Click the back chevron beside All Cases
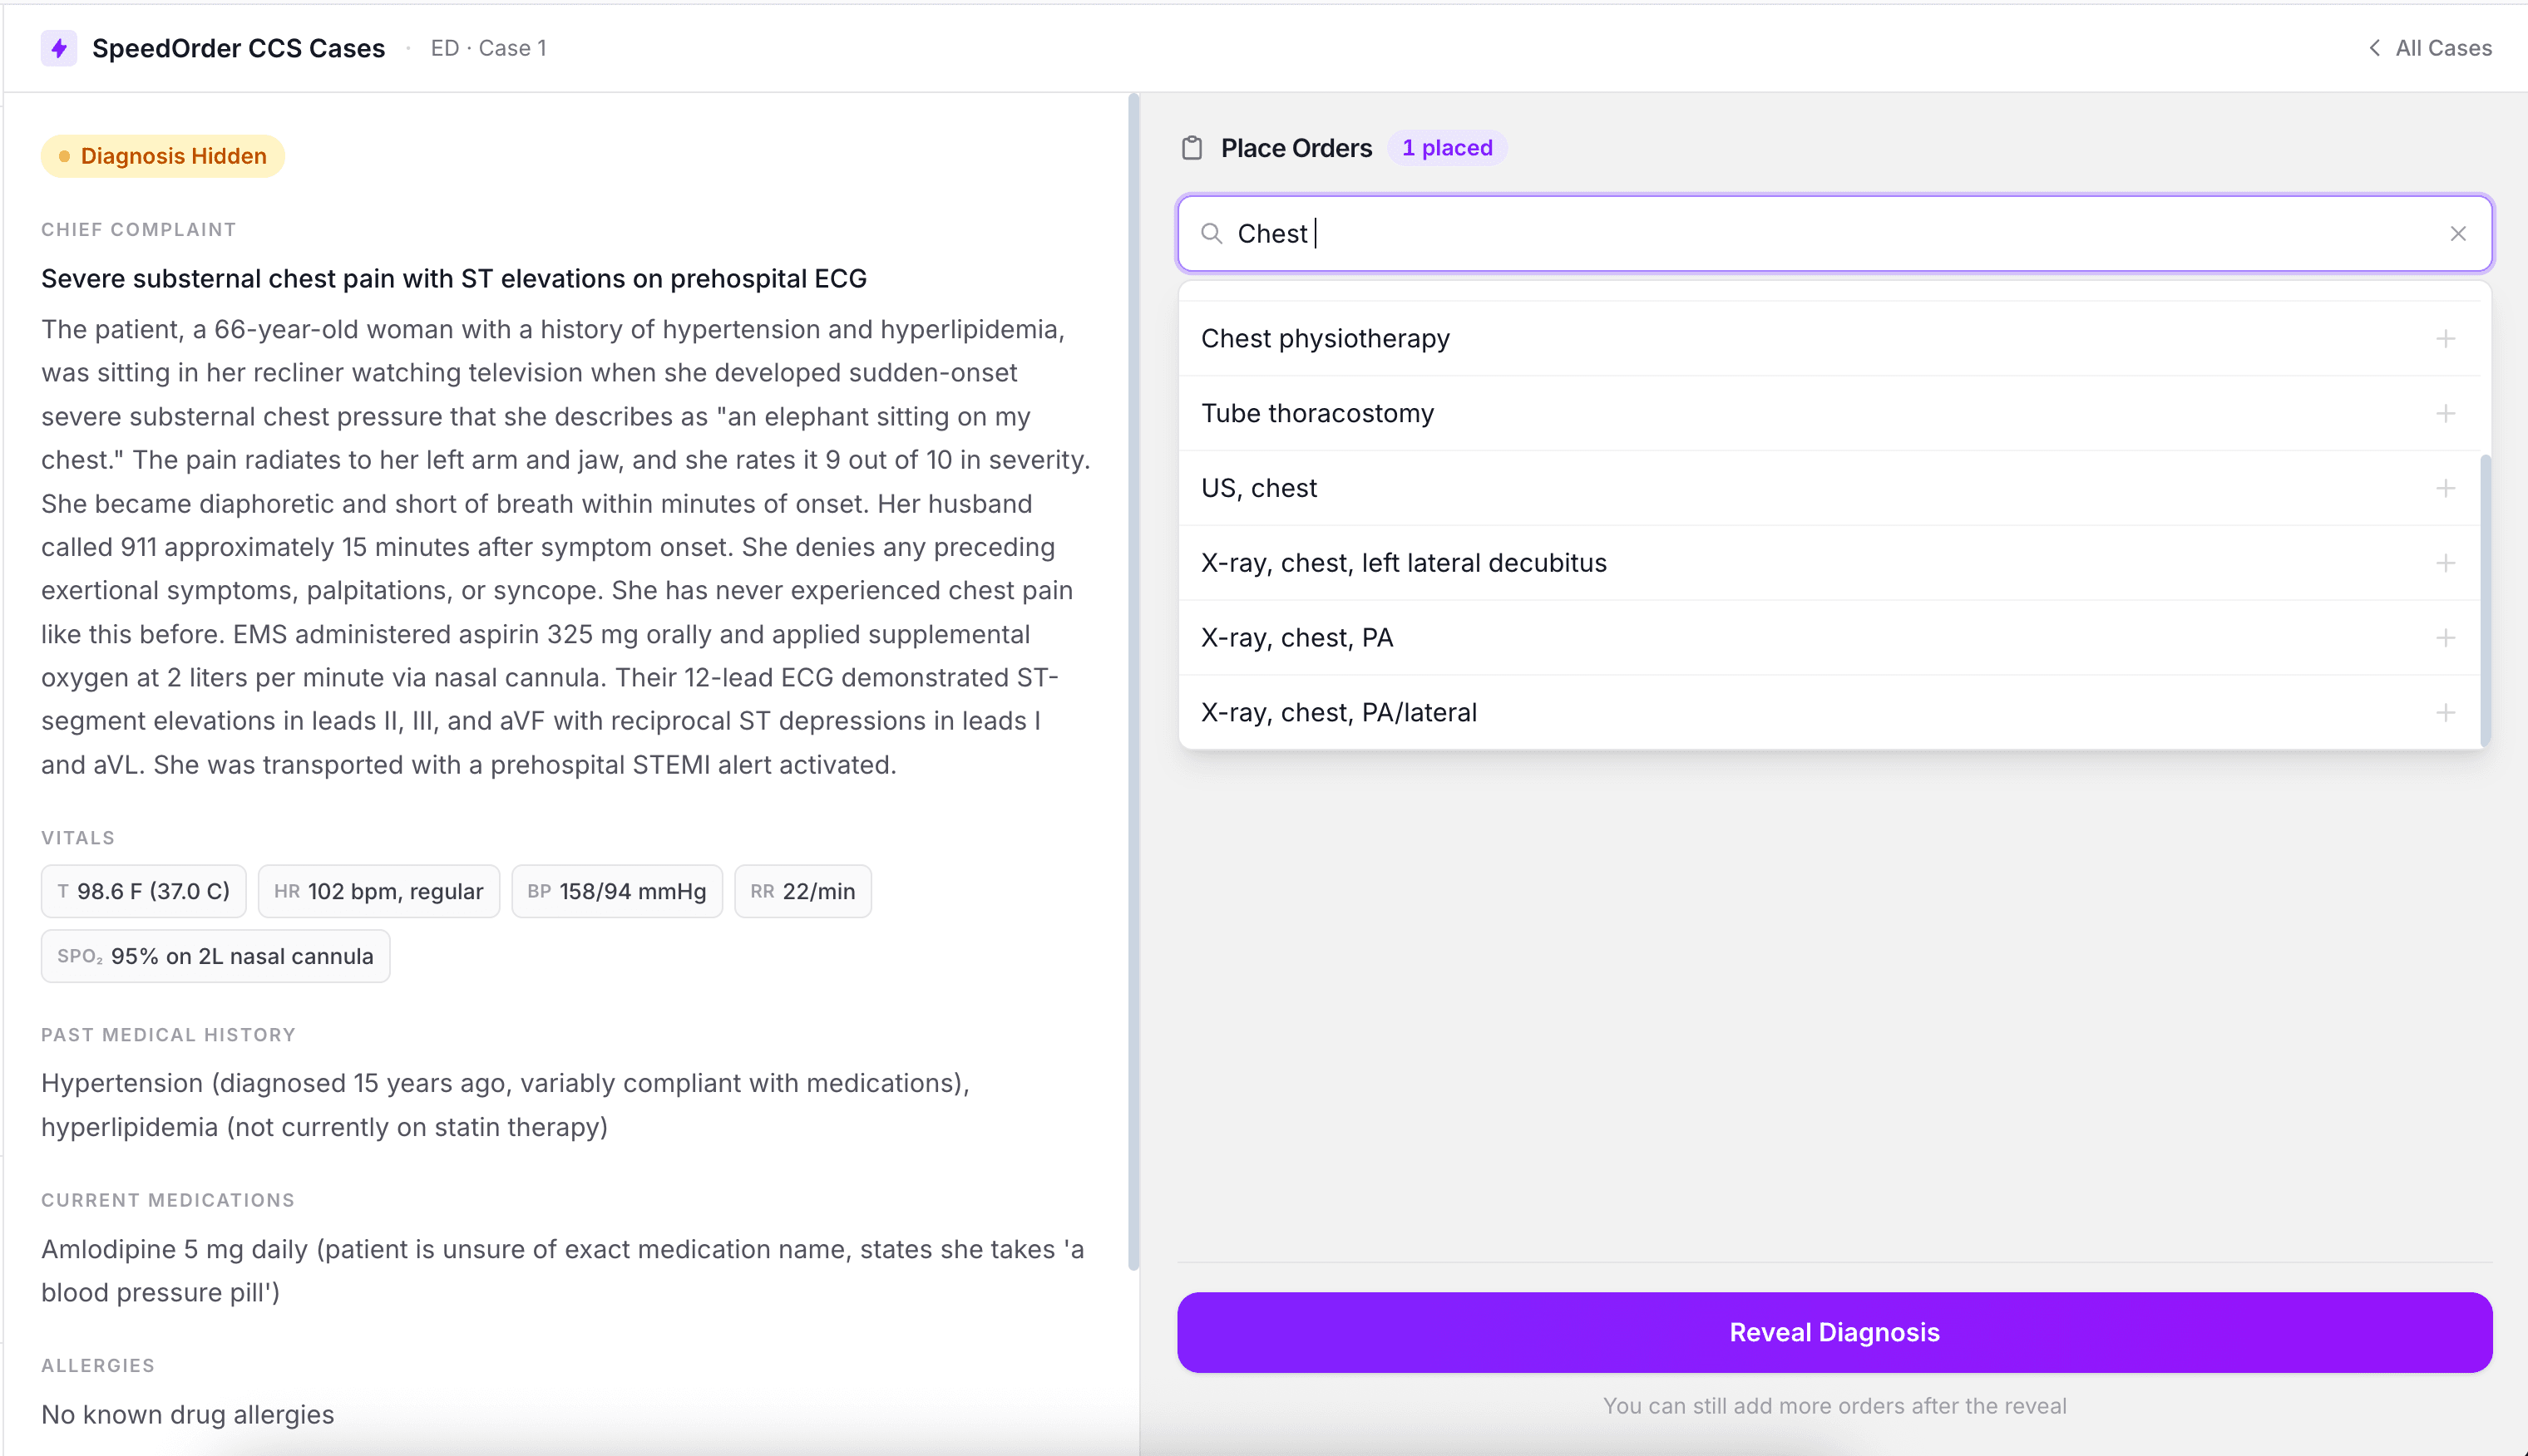The image size is (2528, 1456). (2375, 48)
